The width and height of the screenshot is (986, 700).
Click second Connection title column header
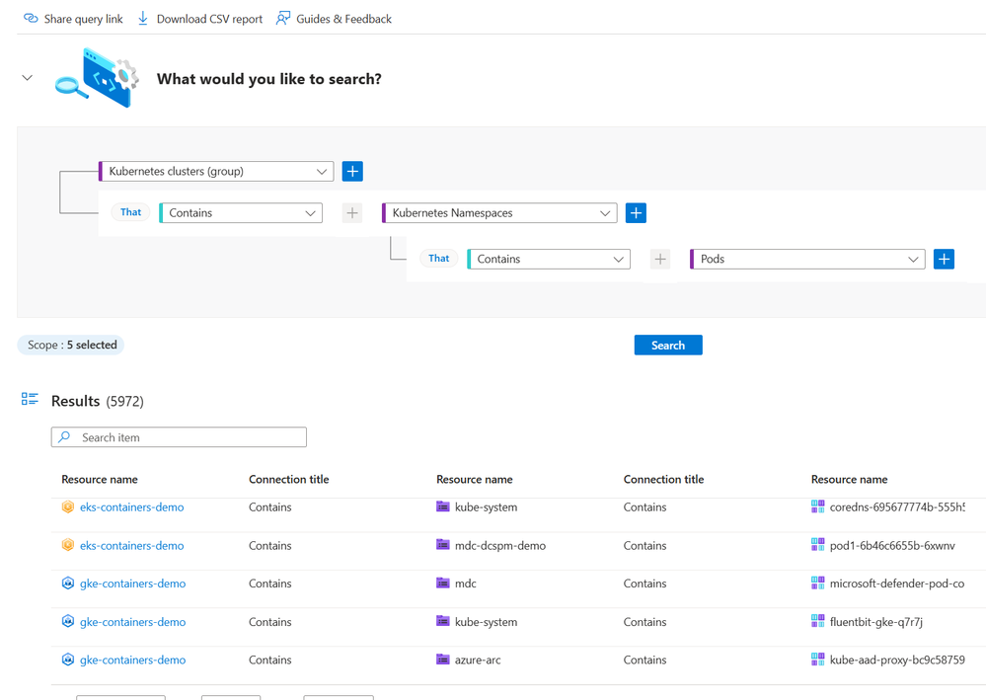point(663,479)
